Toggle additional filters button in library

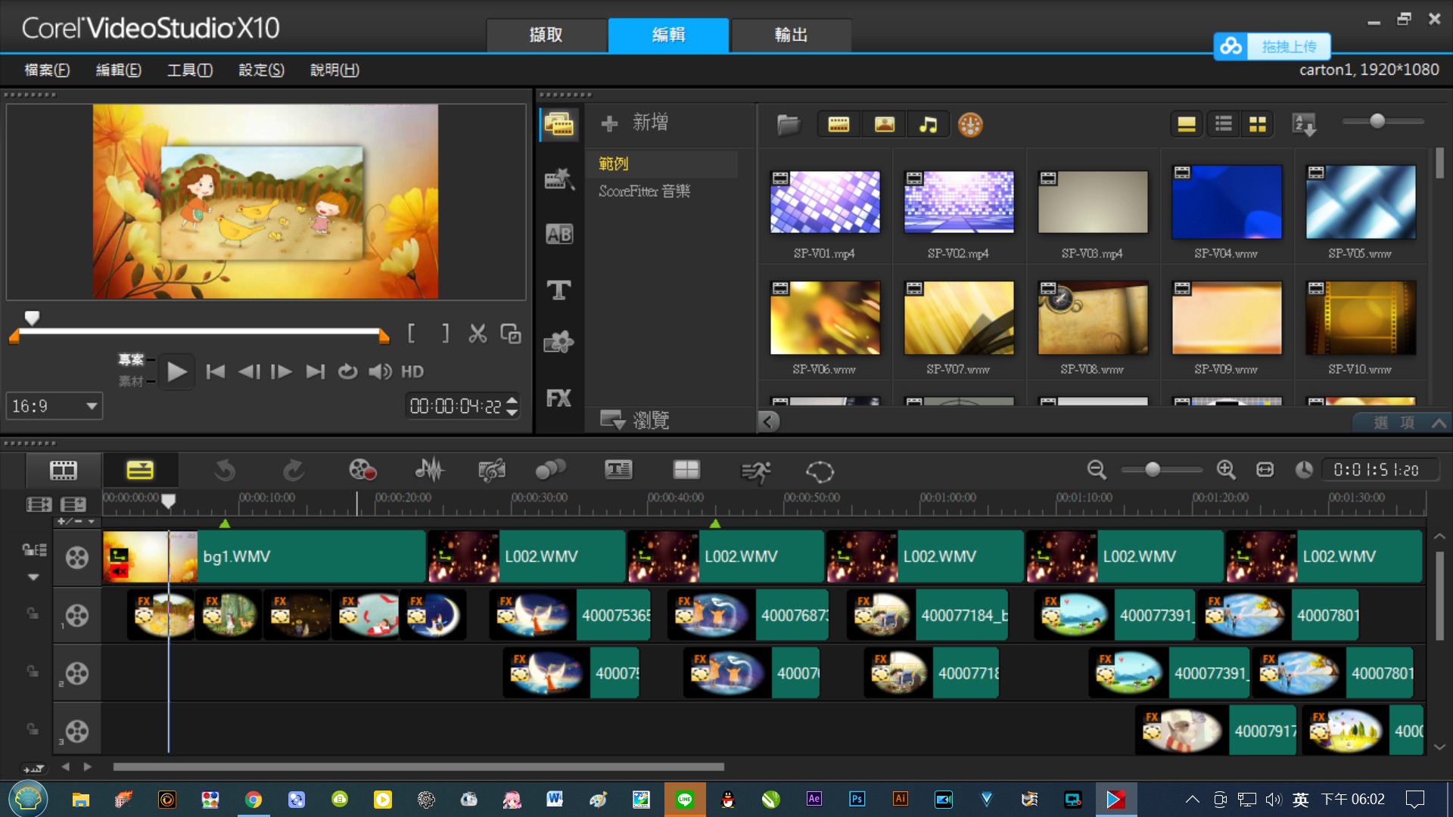[x=970, y=124]
